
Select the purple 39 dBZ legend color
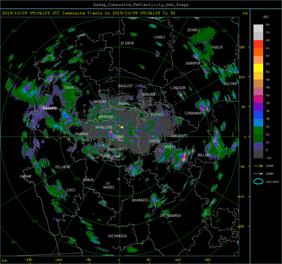pos(258,107)
